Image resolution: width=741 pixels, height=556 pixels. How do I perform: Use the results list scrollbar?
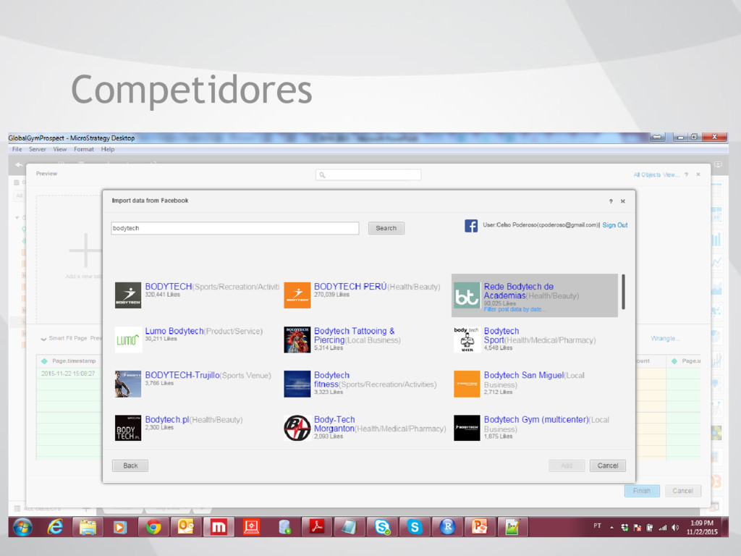[623, 291]
